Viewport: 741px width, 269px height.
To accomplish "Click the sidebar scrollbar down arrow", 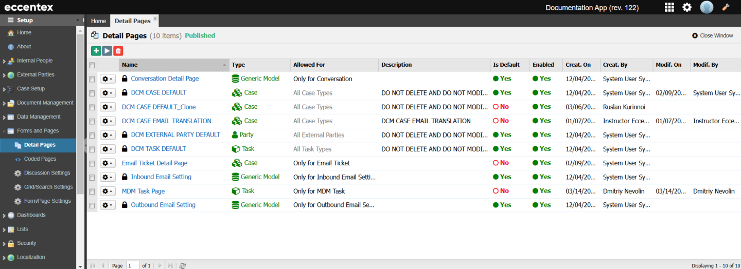I will (x=80, y=266).
